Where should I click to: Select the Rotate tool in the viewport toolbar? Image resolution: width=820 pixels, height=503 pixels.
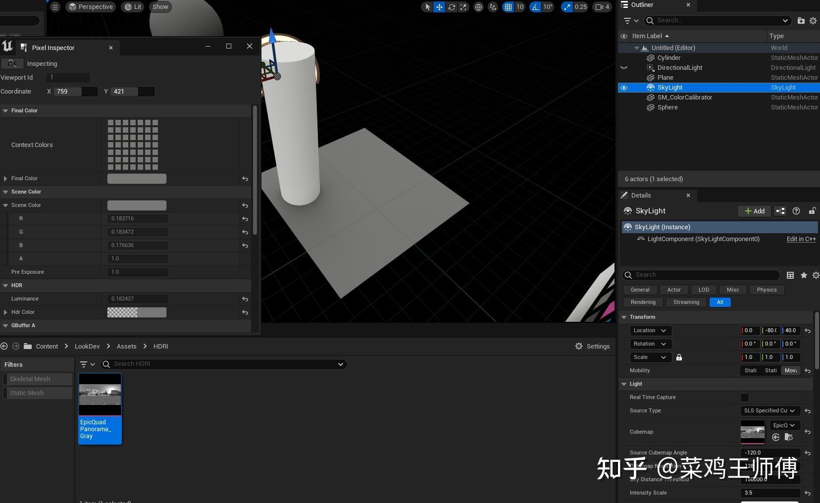[452, 7]
